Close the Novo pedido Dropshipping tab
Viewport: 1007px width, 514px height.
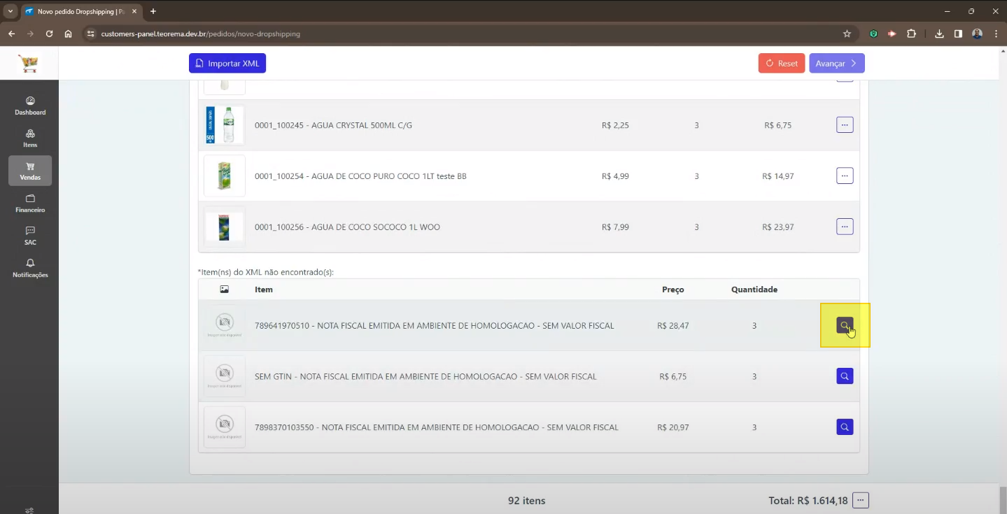[134, 11]
